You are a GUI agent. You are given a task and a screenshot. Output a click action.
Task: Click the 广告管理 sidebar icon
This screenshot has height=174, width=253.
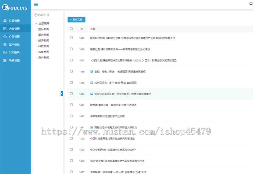point(5,36)
